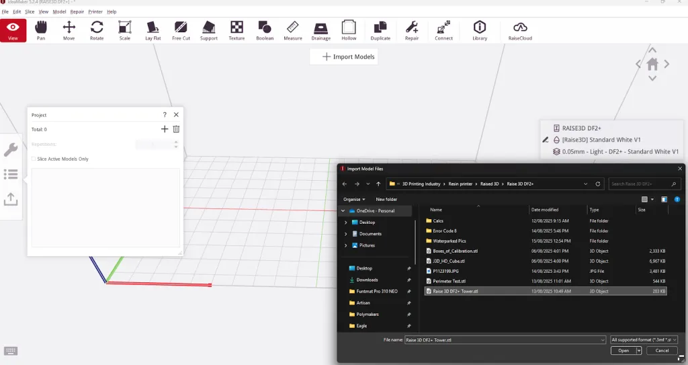Choose the Scale tool
Viewport: 688px width, 365px height.
click(x=124, y=30)
